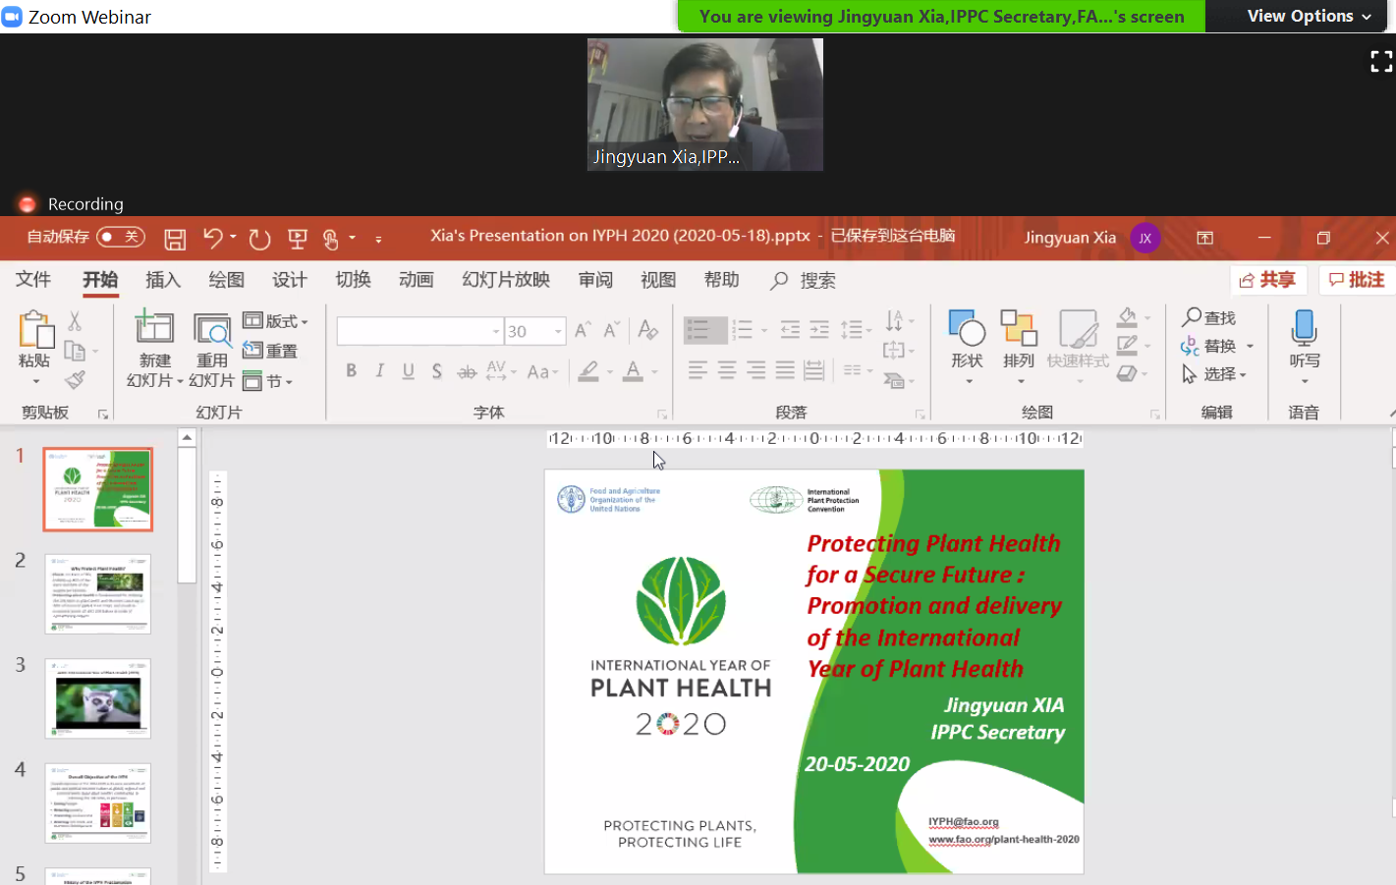The height and width of the screenshot is (885, 1396).
Task: Click the Find magnifier icon
Action: [1192, 317]
